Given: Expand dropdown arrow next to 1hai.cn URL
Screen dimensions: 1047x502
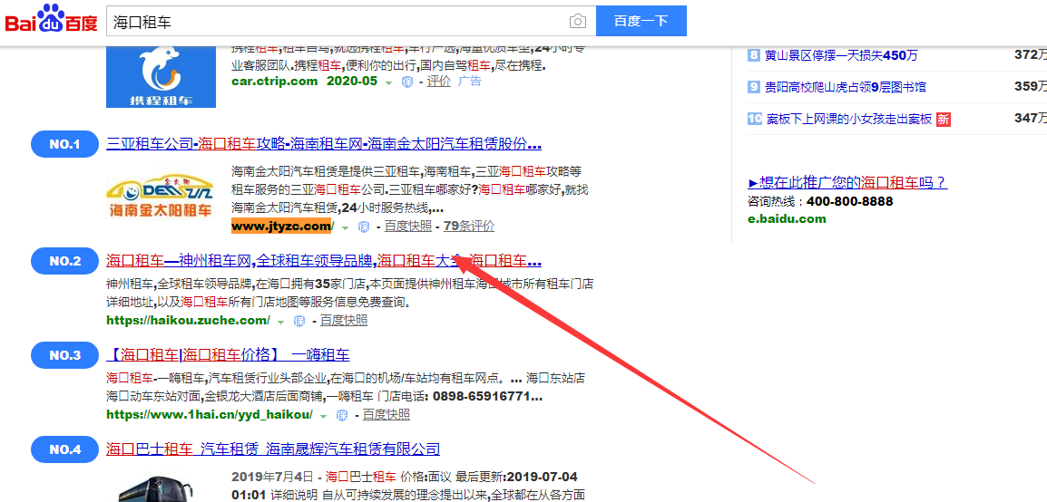Looking at the screenshot, I should click(x=324, y=416).
